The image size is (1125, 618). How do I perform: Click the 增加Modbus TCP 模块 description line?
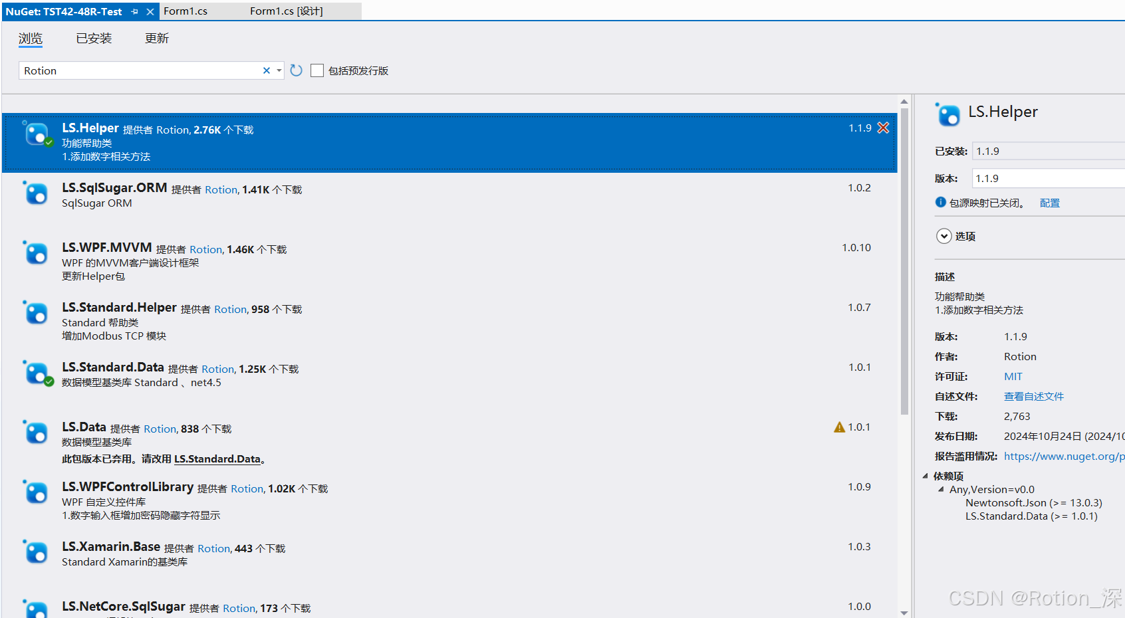(x=114, y=336)
